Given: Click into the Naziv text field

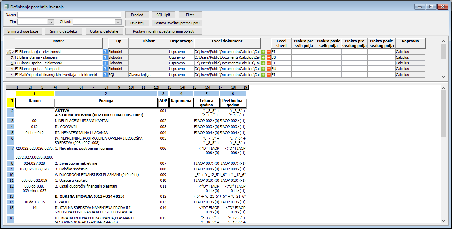Looking at the screenshot, I should 69,15.
